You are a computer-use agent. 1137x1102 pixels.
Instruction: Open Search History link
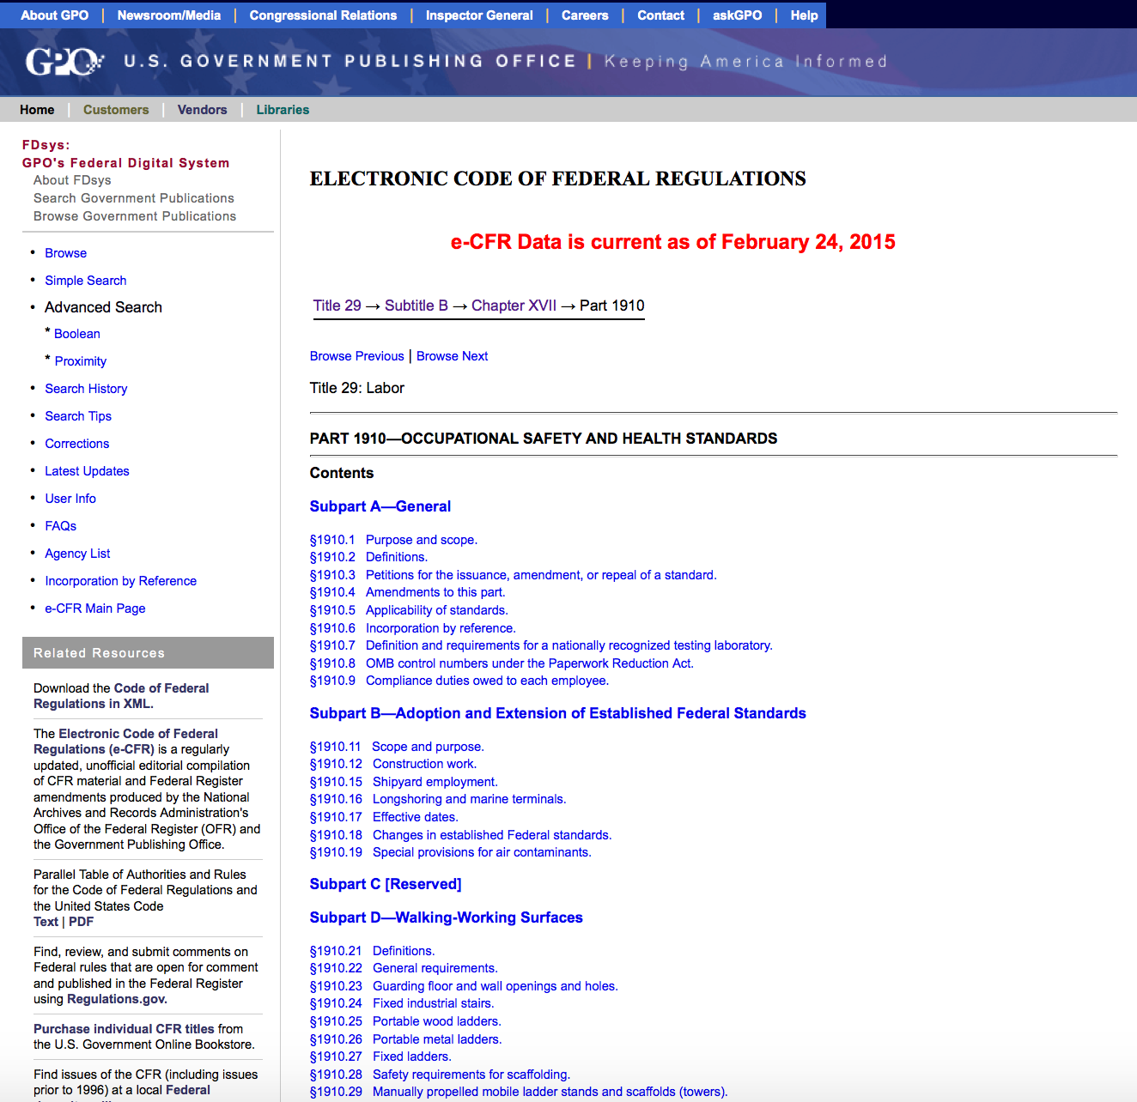click(x=86, y=389)
